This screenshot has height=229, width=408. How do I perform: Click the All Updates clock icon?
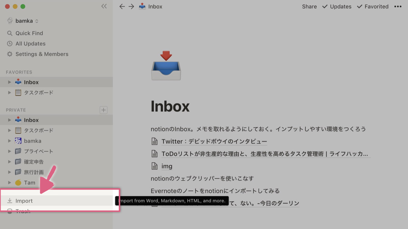pyautogui.click(x=10, y=44)
